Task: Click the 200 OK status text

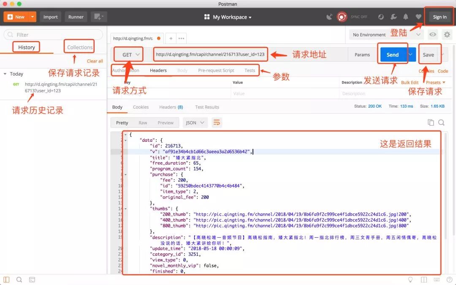Action: coord(375,106)
